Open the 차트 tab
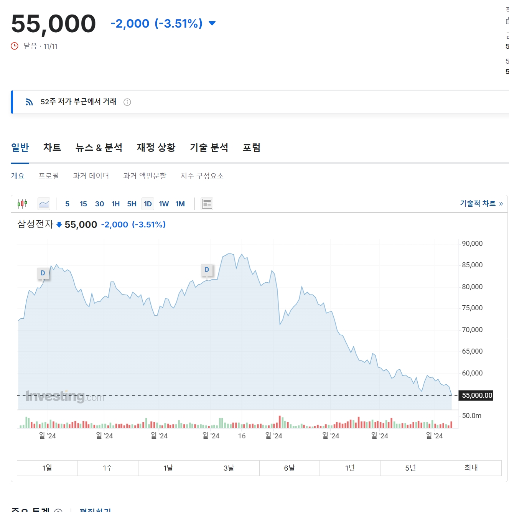Screen dimensions: 509x512 point(52,148)
